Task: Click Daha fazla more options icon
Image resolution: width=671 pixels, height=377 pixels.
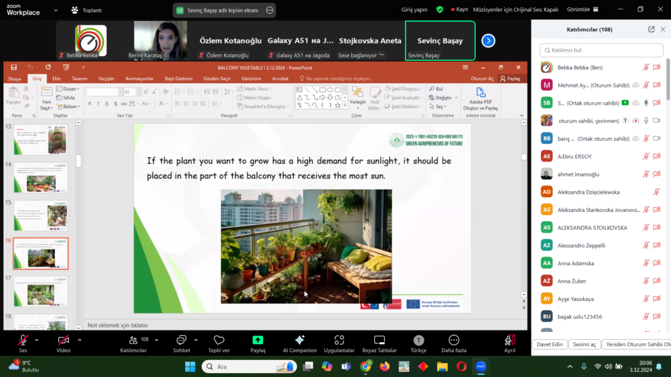Action: tap(453, 340)
